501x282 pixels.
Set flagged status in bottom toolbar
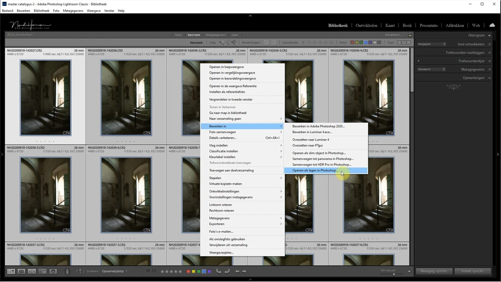(148, 271)
